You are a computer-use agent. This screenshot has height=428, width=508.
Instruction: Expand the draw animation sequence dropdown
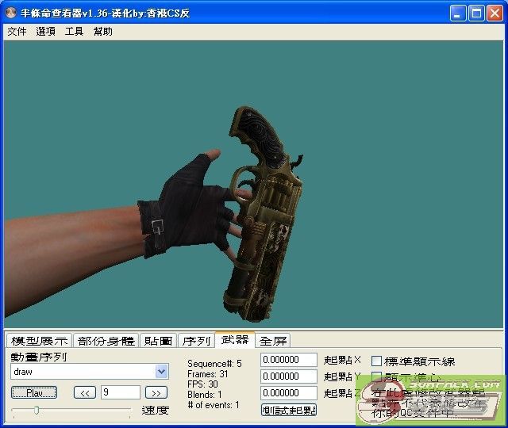(162, 372)
